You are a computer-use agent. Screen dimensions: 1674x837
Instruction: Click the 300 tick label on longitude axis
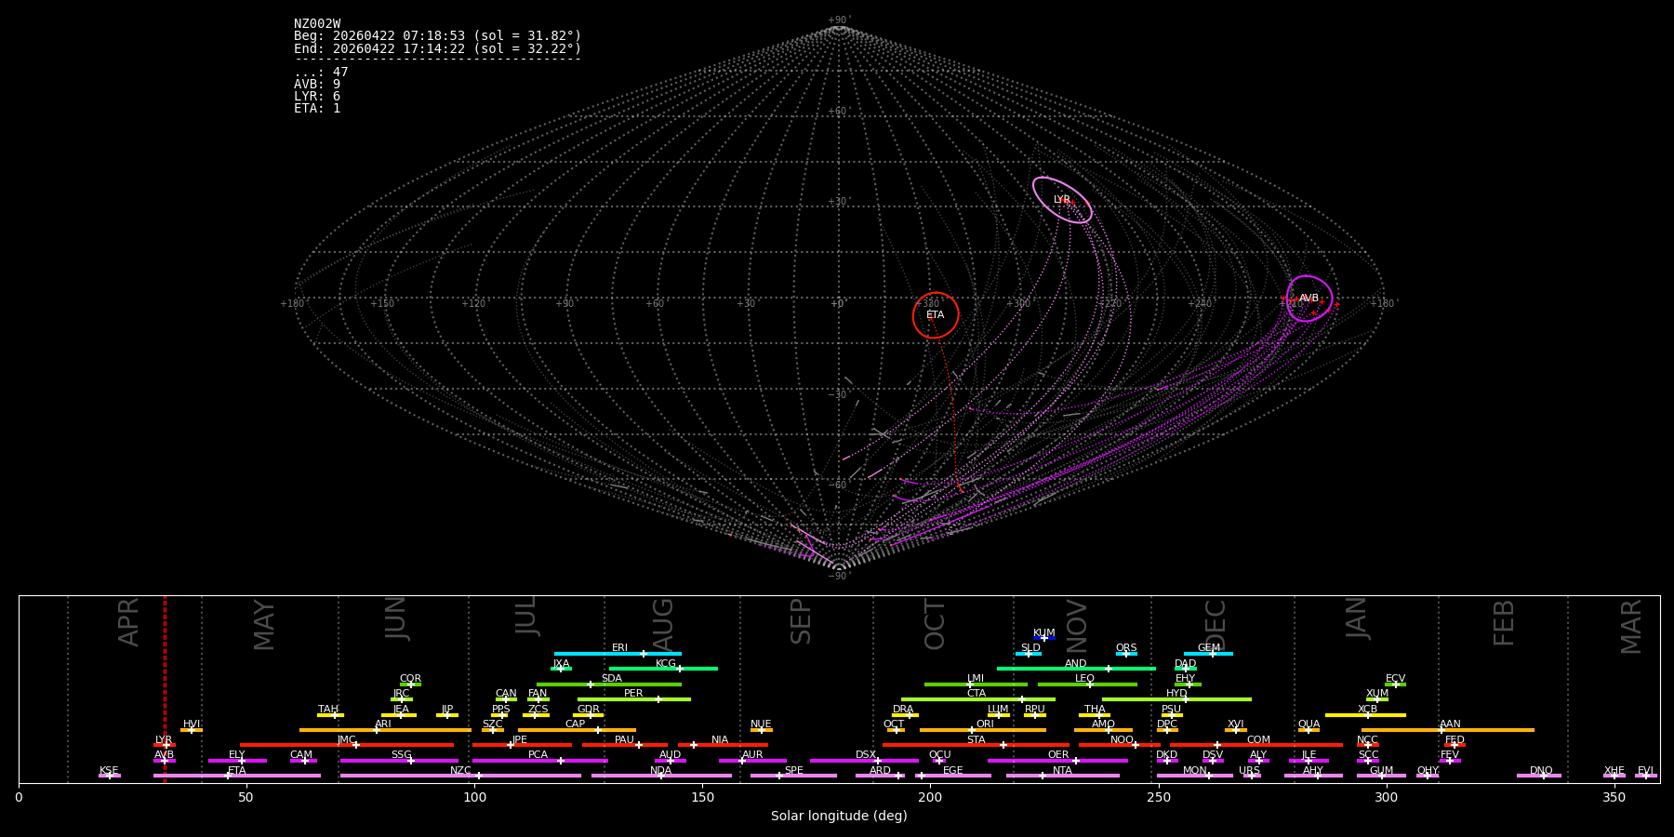point(1386,797)
